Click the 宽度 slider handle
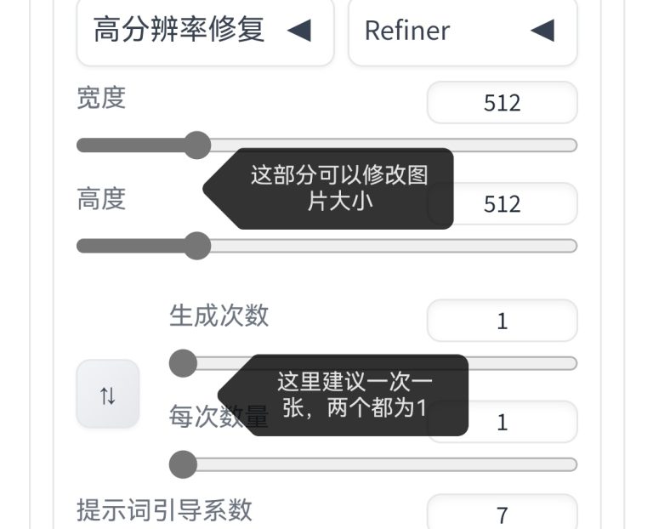This screenshot has height=529, width=653. (197, 145)
